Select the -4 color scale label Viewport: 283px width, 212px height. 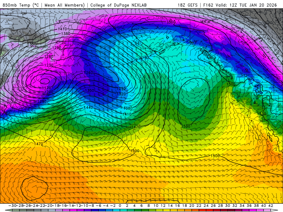click(x=106, y=206)
